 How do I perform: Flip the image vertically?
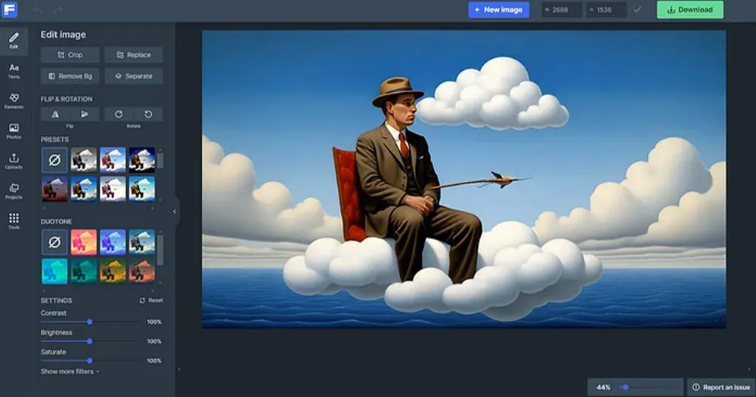pos(85,114)
